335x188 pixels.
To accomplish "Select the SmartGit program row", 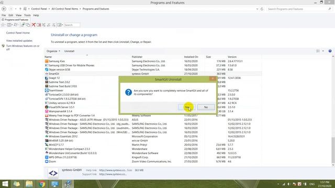I will coord(153,74).
